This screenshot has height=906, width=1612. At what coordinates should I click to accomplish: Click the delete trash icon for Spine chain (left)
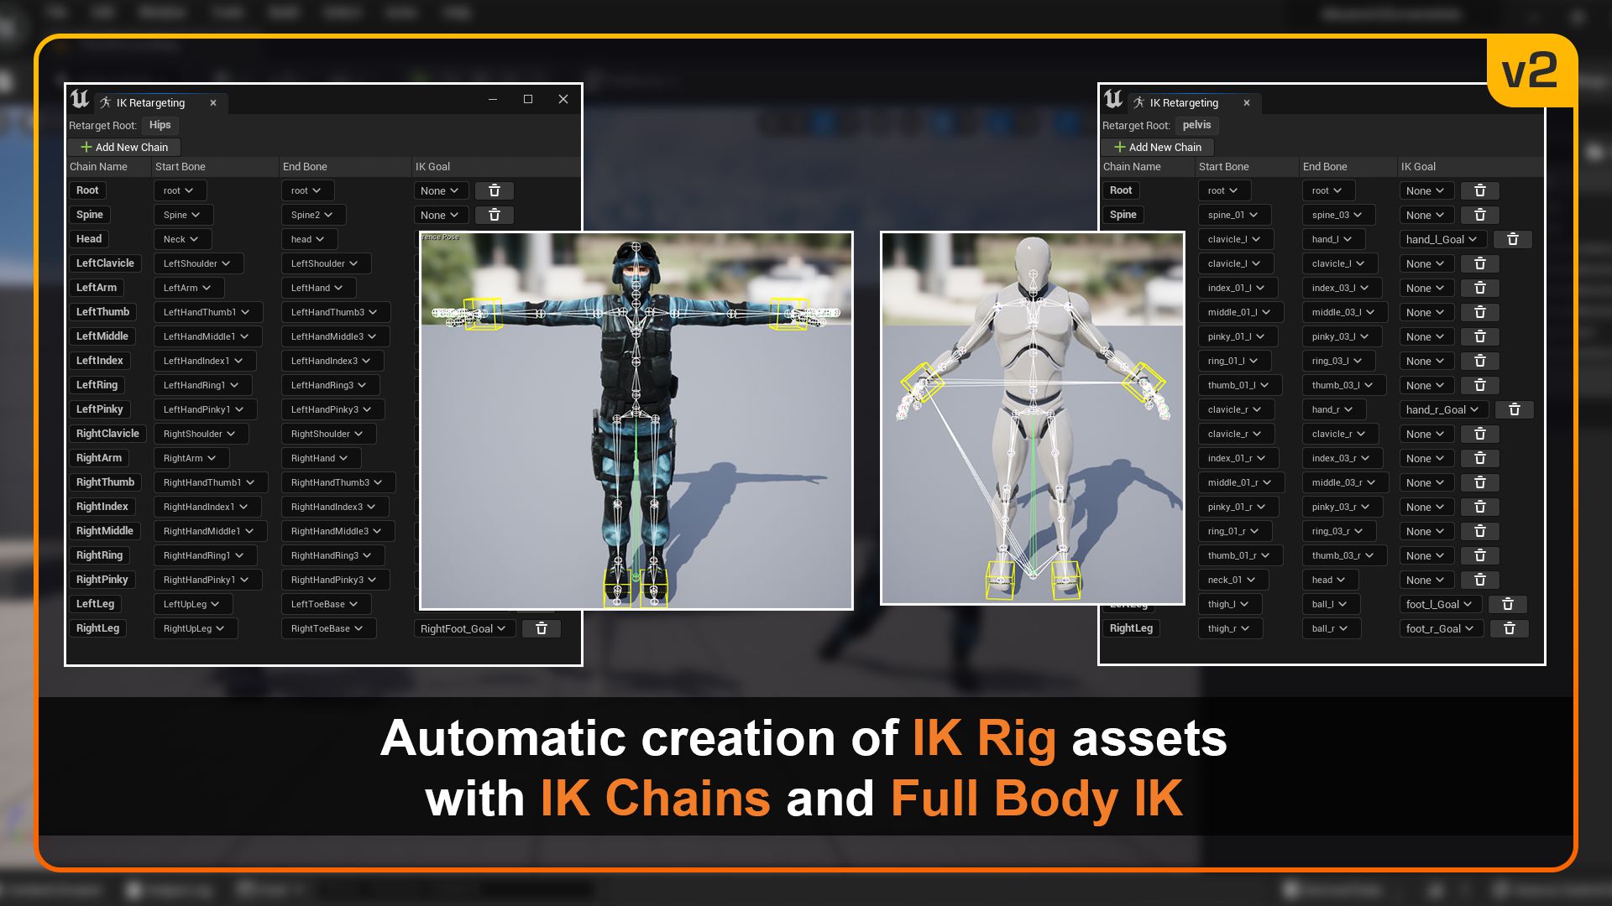point(494,214)
